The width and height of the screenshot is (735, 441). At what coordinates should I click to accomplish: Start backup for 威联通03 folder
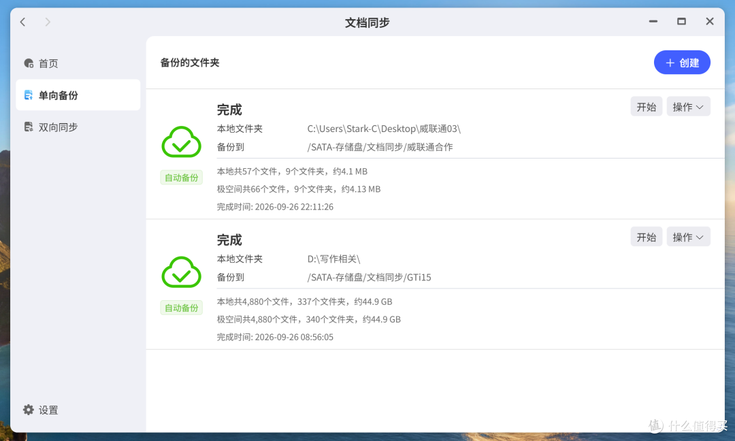(x=646, y=107)
